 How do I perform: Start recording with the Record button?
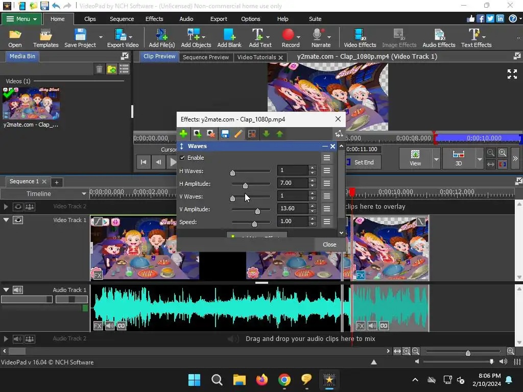point(291,38)
